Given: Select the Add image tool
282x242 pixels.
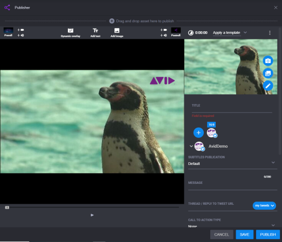Looking at the screenshot, I should pyautogui.click(x=117, y=33).
